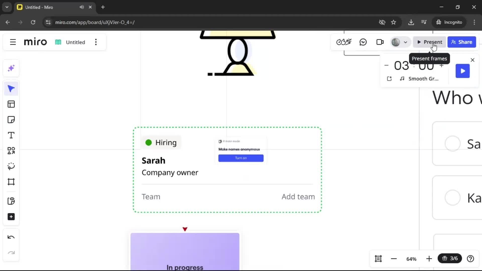Expand collaborators dropdown chevron

point(405,42)
